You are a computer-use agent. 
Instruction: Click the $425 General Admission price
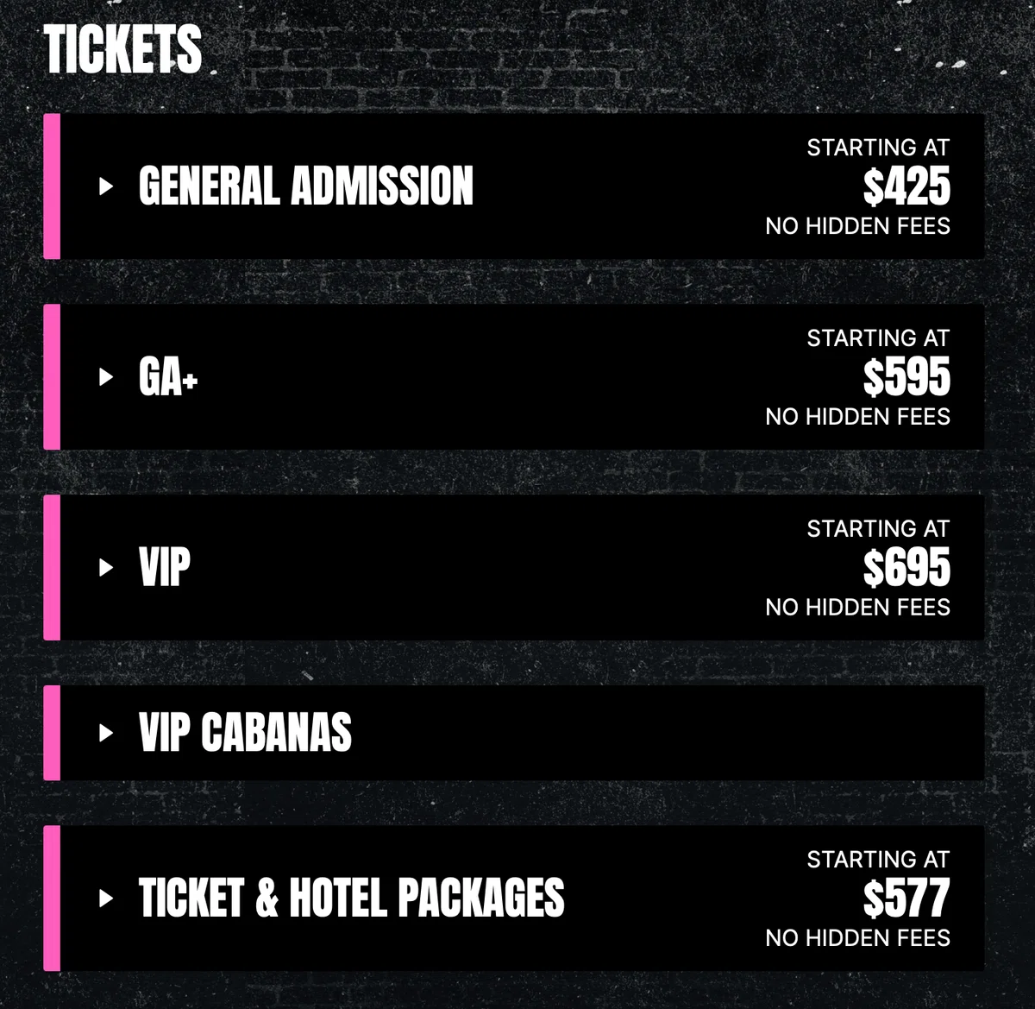click(x=906, y=187)
